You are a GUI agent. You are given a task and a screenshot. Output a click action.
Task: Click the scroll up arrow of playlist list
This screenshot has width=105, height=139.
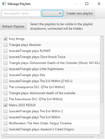tap(102, 37)
